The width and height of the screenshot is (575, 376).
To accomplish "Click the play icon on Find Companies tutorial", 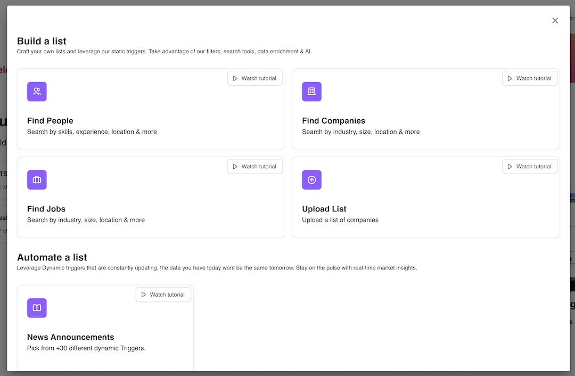I will pyautogui.click(x=511, y=78).
